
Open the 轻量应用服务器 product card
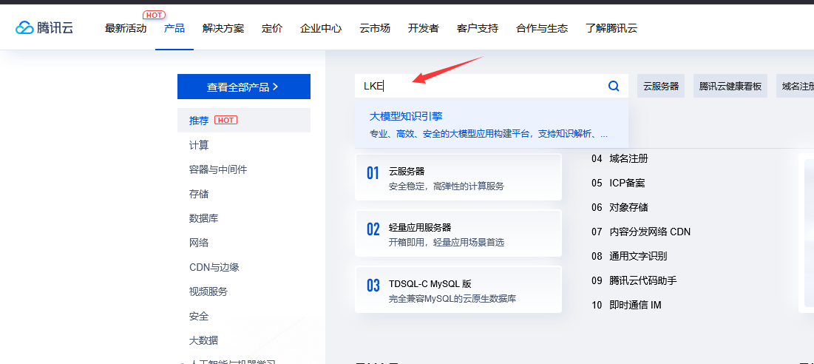coord(458,234)
